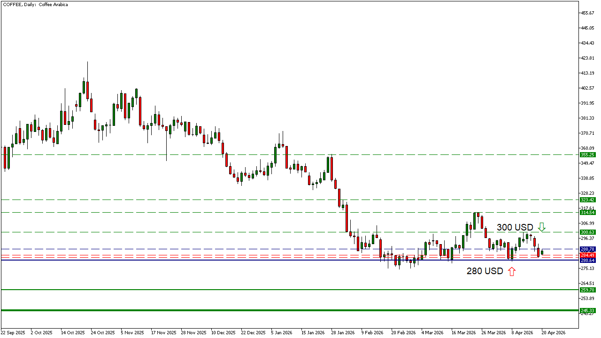This screenshot has height=338, width=601.
Task: Click the 22 Sep 2025 date label
Action: point(13,332)
